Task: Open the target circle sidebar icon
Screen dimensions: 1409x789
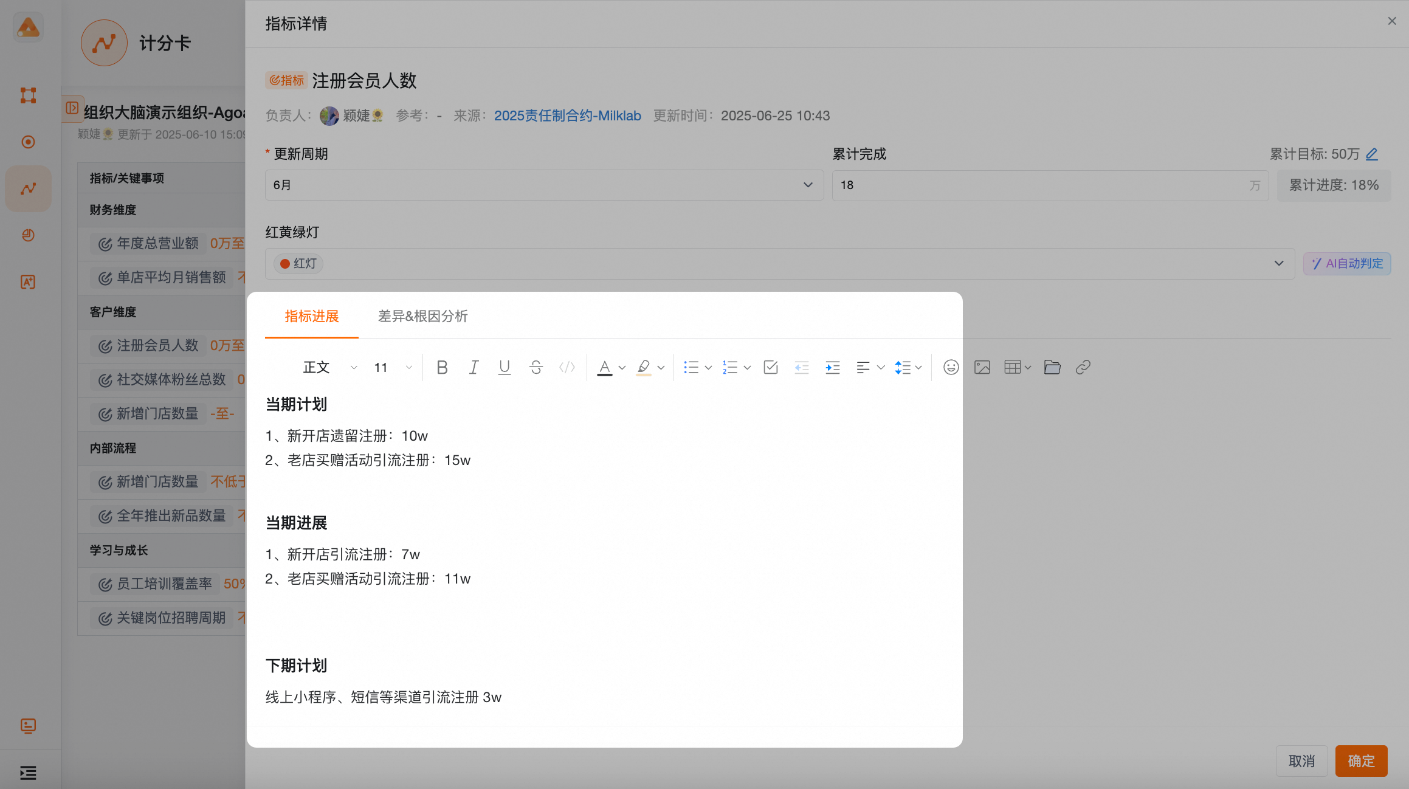Action: coord(28,142)
